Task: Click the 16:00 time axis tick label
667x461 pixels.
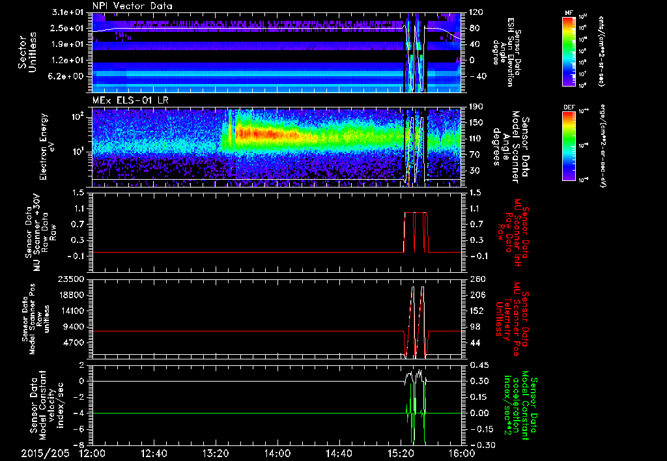Action: tap(461, 453)
